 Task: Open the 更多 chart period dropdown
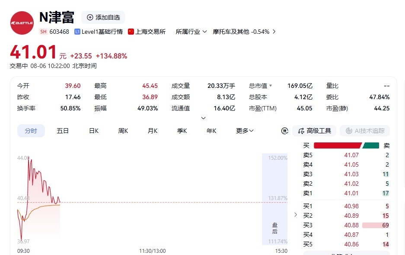(x=245, y=131)
